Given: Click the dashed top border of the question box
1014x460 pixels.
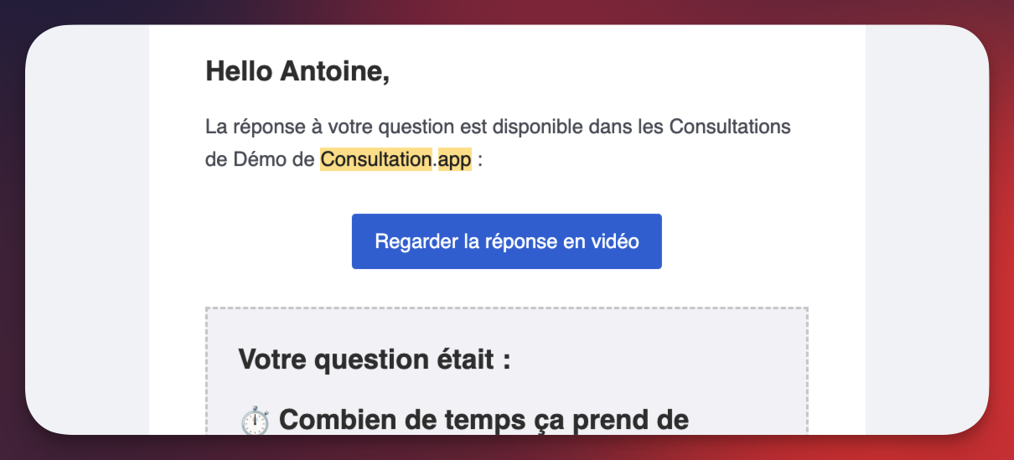Looking at the screenshot, I should (506, 308).
